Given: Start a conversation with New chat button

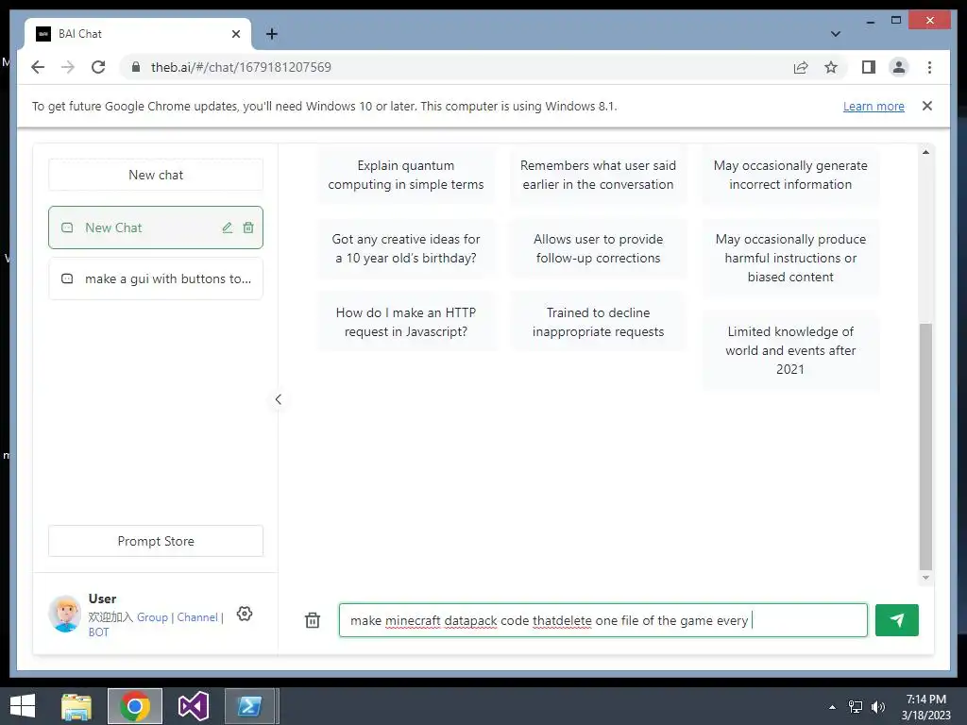Looking at the screenshot, I should click(156, 175).
